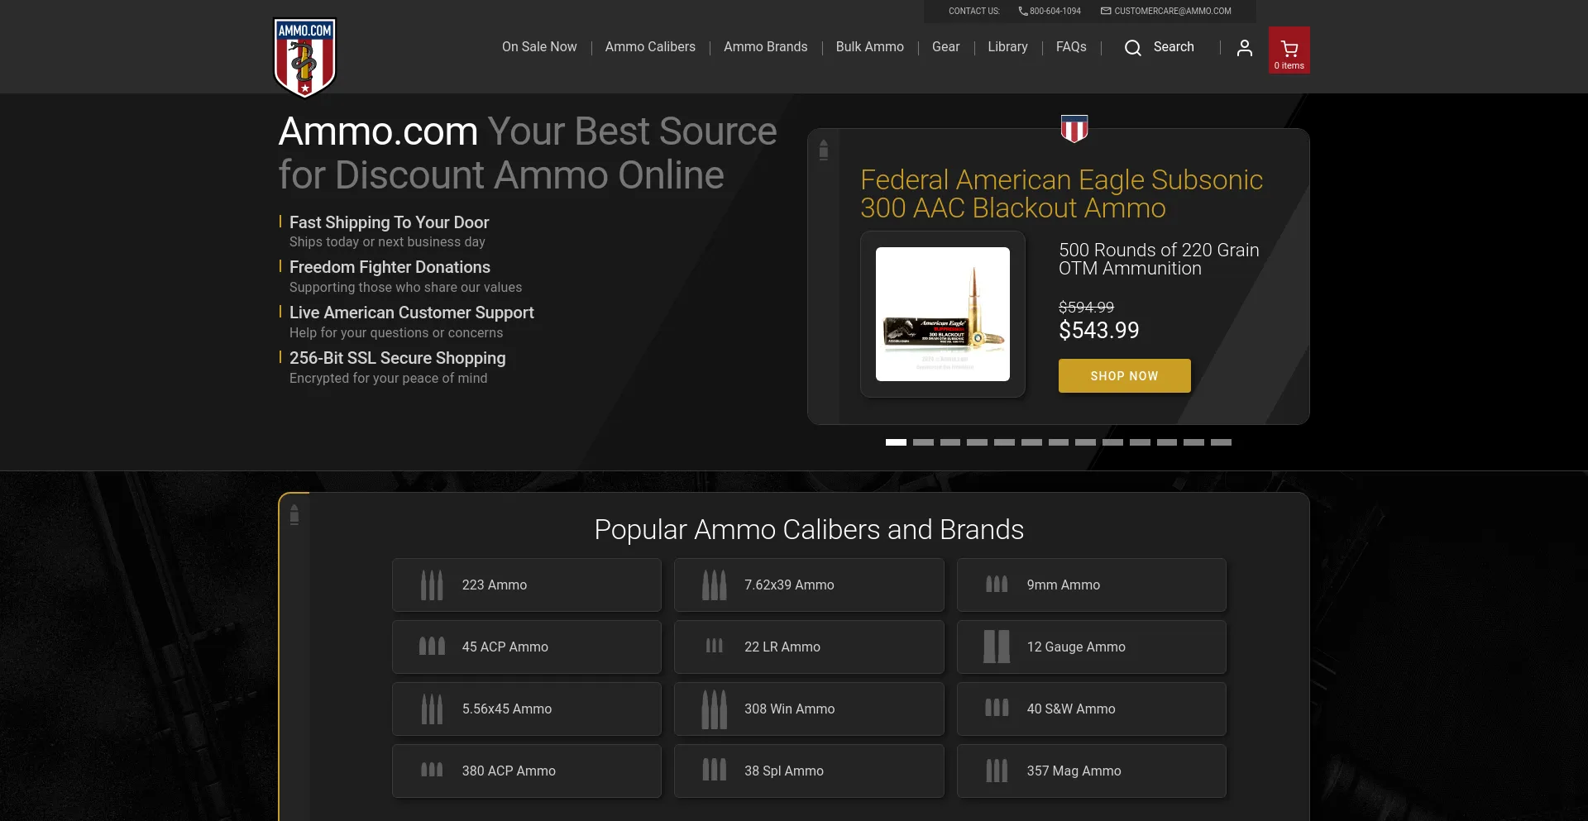
Task: Click the phone icon in contact bar
Action: pos(1023,11)
